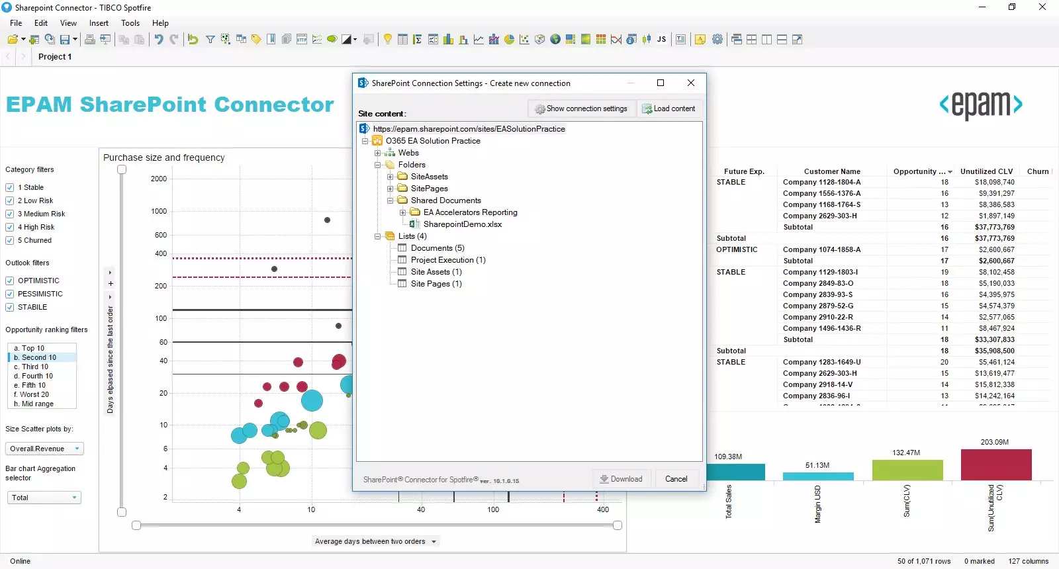Click the Comment bubble toolbar icon
This screenshot has width=1059, height=569.
coord(332,40)
